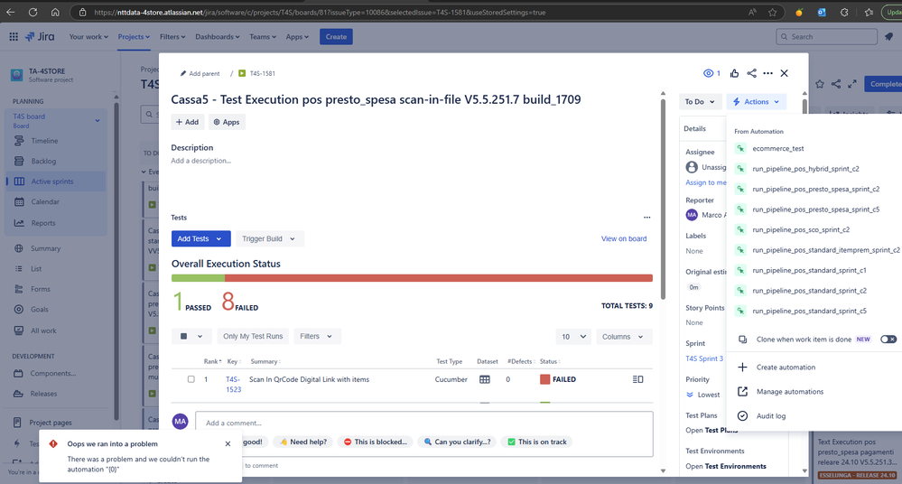Click the red failed portion of status bar

tap(438, 278)
